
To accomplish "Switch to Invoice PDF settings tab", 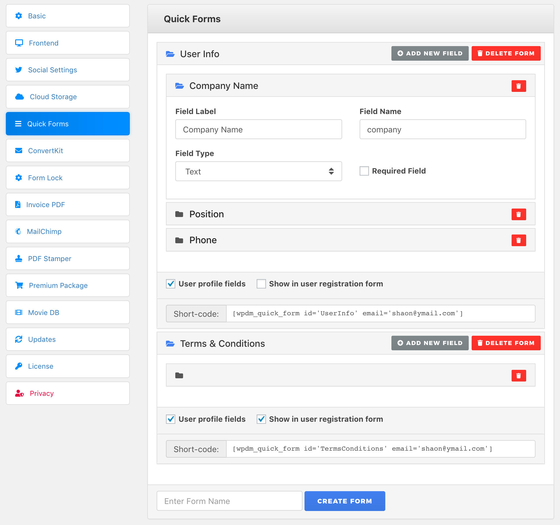I will click(68, 204).
